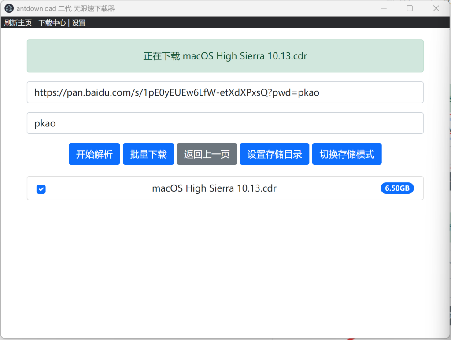
Task: Select the macOS High Sierra 10.13.cdr file name
Action: (214, 188)
